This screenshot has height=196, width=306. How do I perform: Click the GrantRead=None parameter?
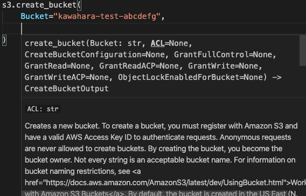(x=57, y=66)
